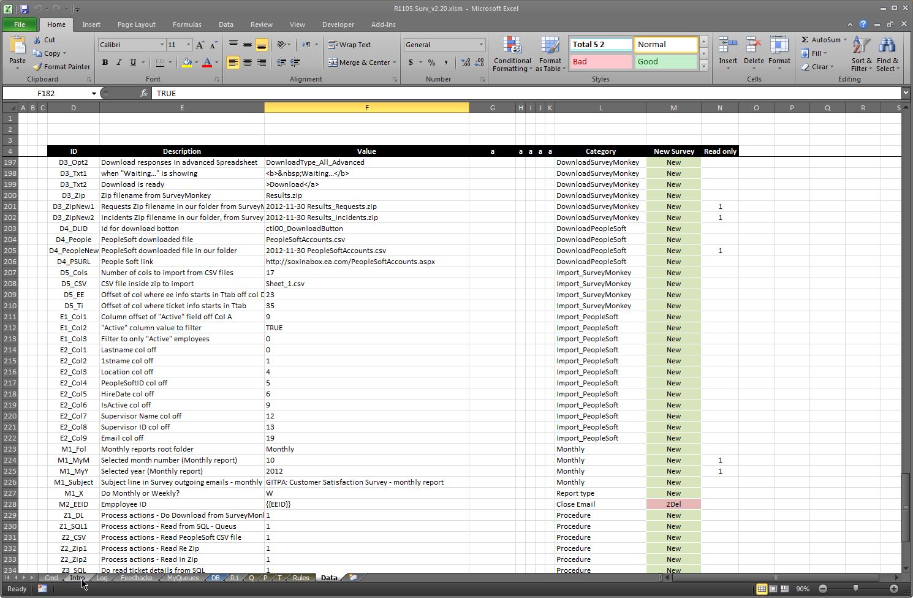Screen dimensions: 913x598
Task: Open the font name Calibri dropdown
Action: point(162,45)
